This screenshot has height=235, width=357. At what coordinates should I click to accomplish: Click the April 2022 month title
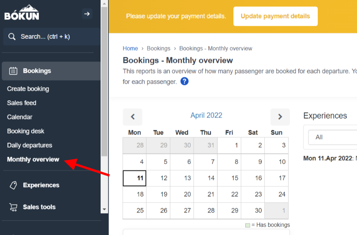click(x=206, y=116)
